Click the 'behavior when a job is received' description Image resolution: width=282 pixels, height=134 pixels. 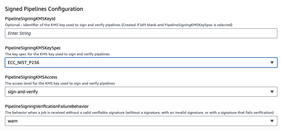[x=139, y=112]
